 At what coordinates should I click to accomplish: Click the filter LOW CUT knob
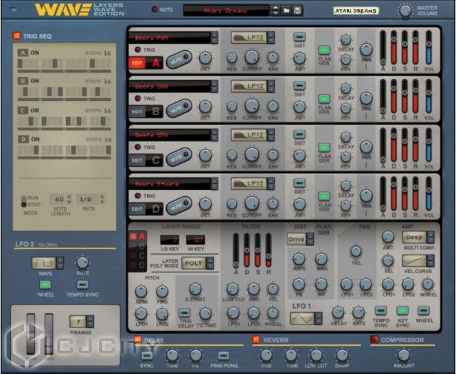pos(233,289)
